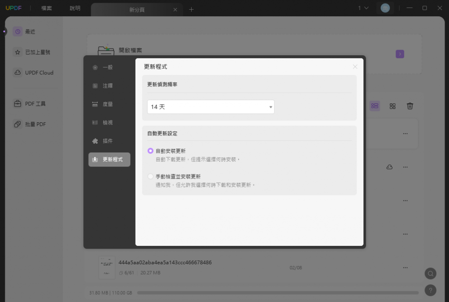
Task: Click the storage usage progress bar
Action: click(x=278, y=293)
